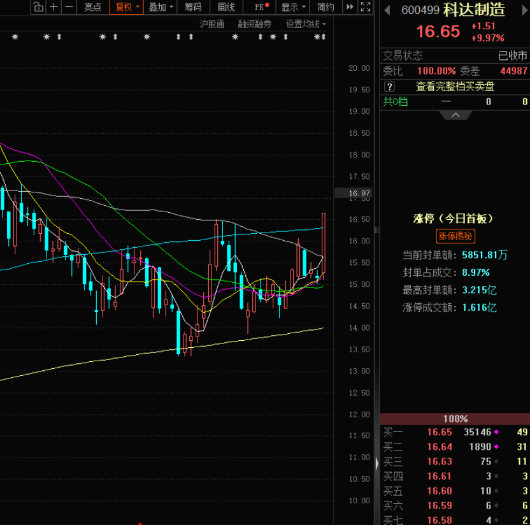Screen dimensions: 530x525
Task: Click the side panel collapse arrow on divider
Action: tap(377, 463)
